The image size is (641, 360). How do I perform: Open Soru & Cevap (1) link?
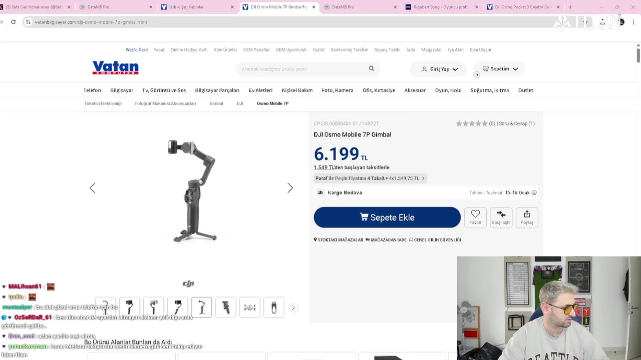[517, 123]
